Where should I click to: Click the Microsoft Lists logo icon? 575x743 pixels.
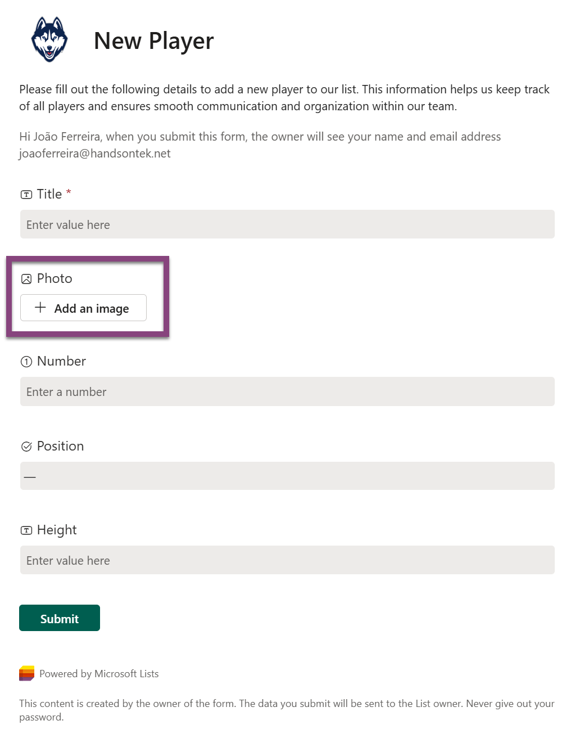click(26, 673)
